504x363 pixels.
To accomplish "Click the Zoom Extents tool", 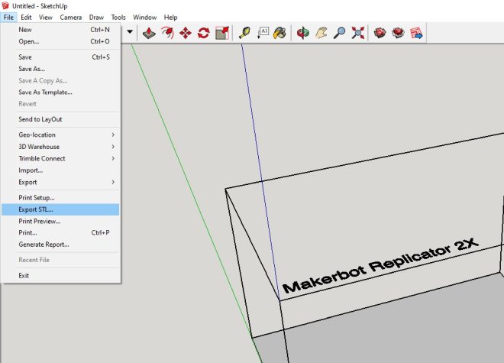I will (357, 33).
